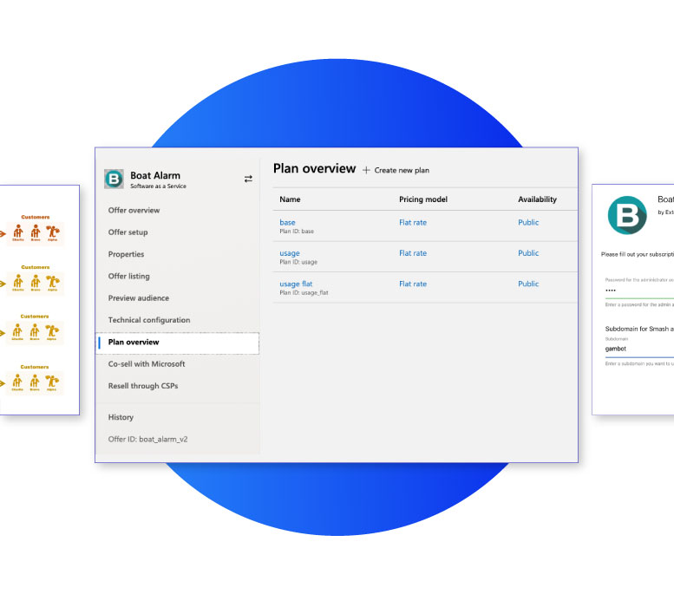Click the plus icon for Create new plan
The width and height of the screenshot is (674, 594).
point(366,170)
